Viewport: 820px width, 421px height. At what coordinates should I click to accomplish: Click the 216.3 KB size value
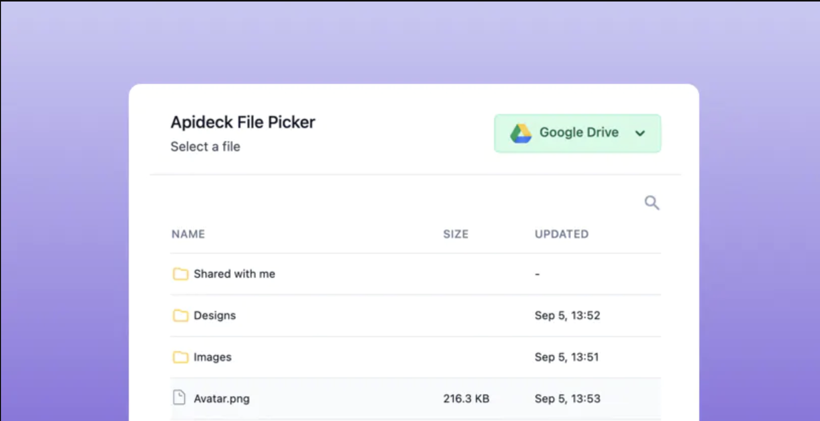[x=466, y=399]
